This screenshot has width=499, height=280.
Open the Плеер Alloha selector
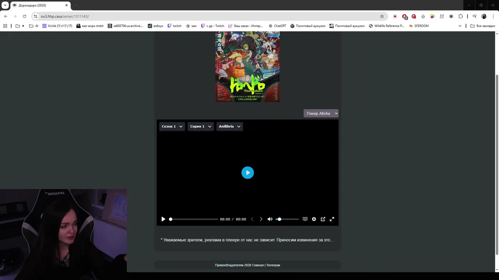(321, 114)
